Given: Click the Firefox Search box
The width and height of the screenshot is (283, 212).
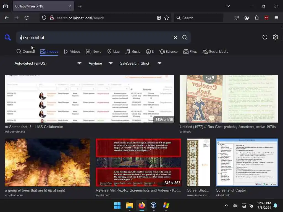Looking at the screenshot, I should click(198, 18).
